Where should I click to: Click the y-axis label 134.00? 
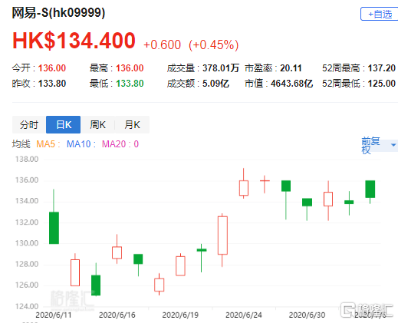click(x=27, y=201)
